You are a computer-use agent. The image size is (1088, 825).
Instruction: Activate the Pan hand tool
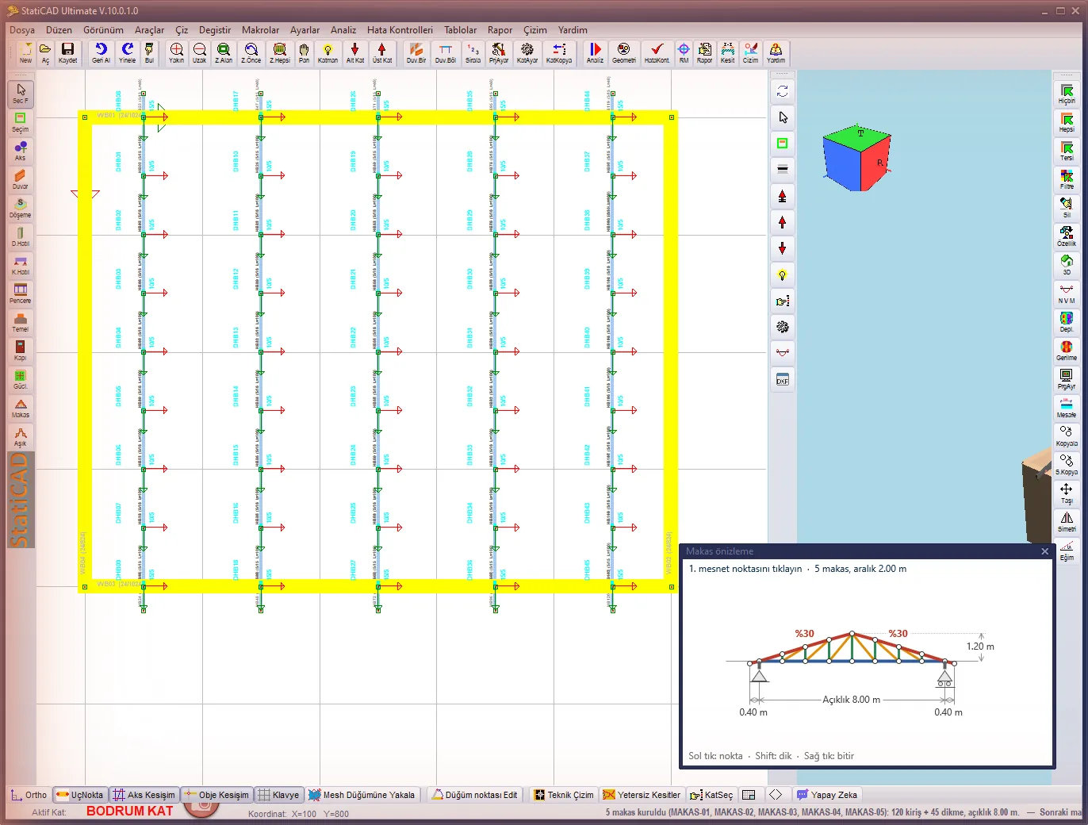point(304,53)
